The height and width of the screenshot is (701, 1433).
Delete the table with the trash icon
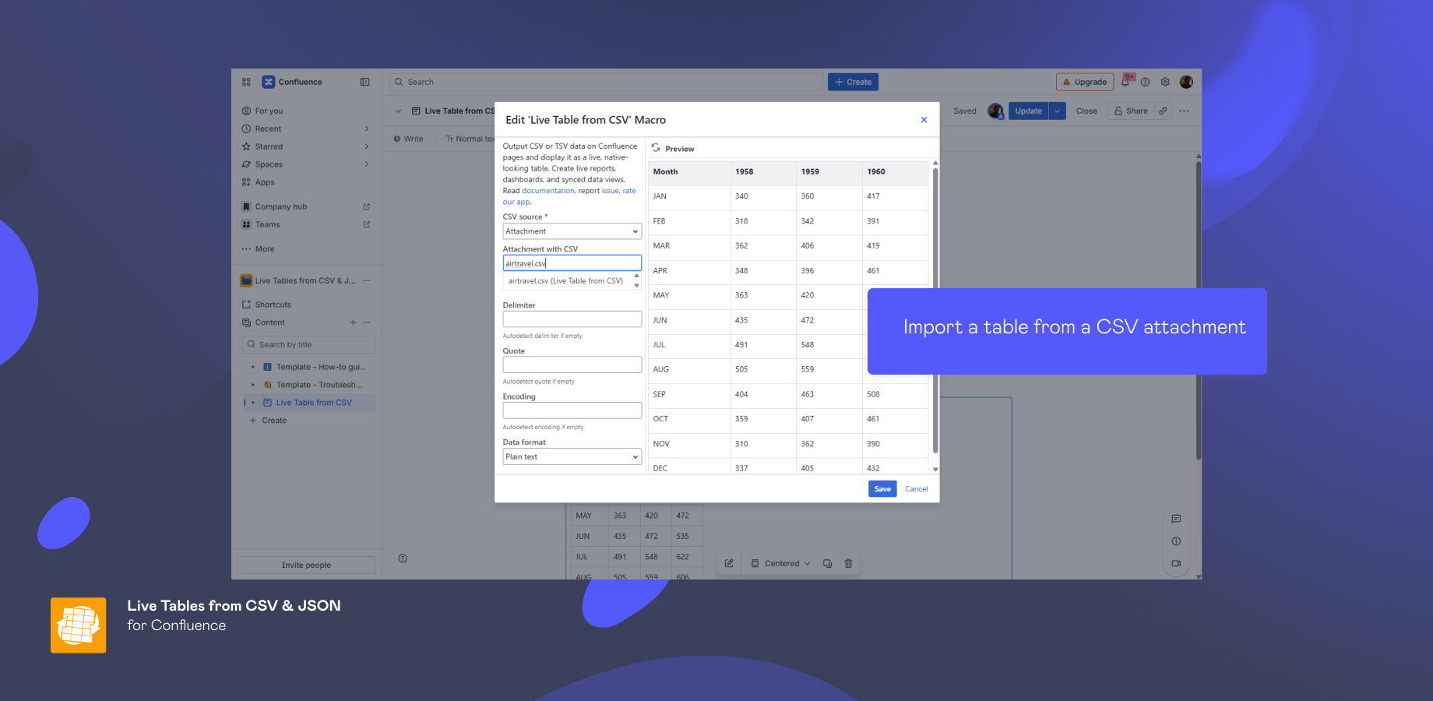pos(849,563)
